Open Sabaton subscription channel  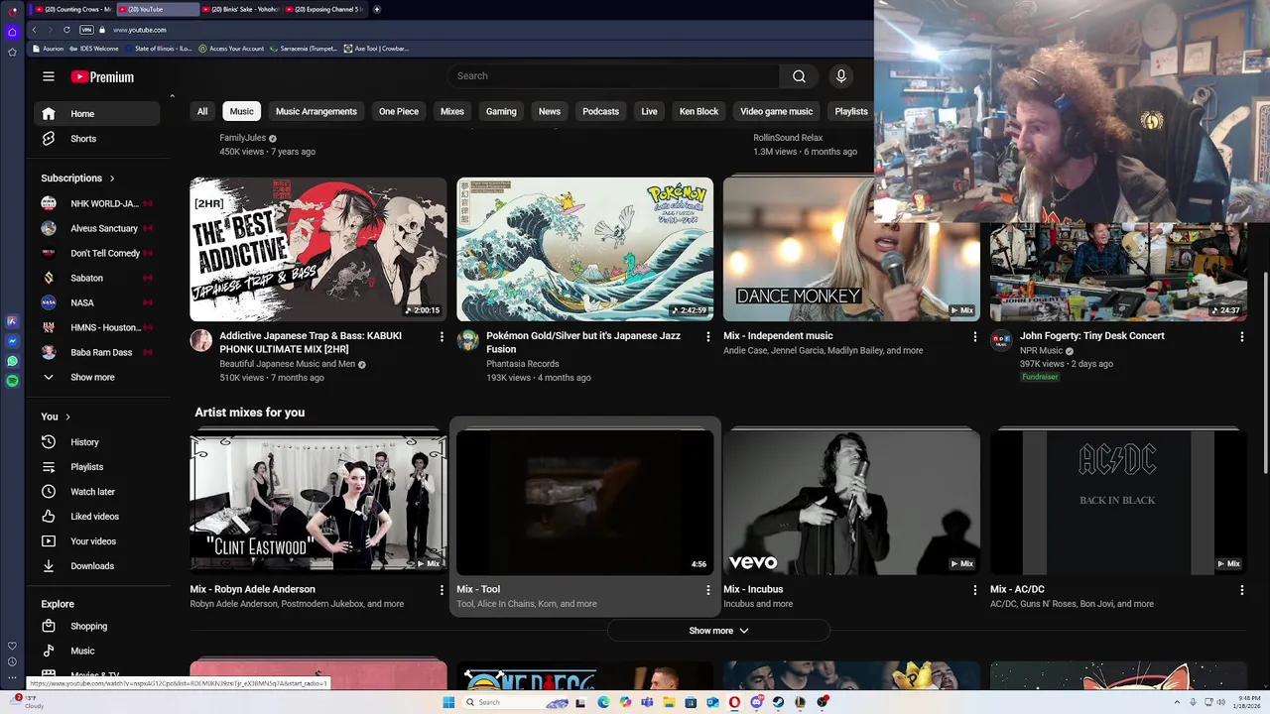[96, 278]
